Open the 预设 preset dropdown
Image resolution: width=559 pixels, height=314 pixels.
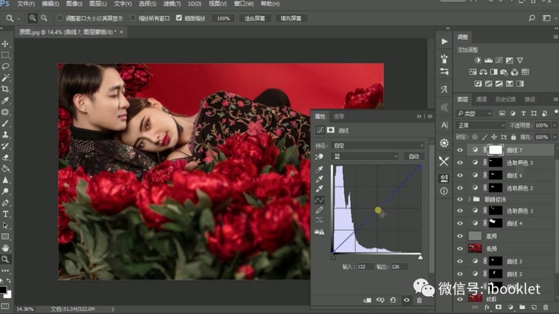click(x=377, y=145)
